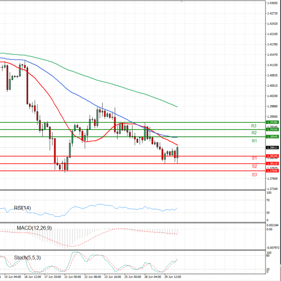Image resolution: width=281 pixels, height=281 pixels.
Task: Click the 23 Jun 16:00 time label
Action: [x=113, y=277]
